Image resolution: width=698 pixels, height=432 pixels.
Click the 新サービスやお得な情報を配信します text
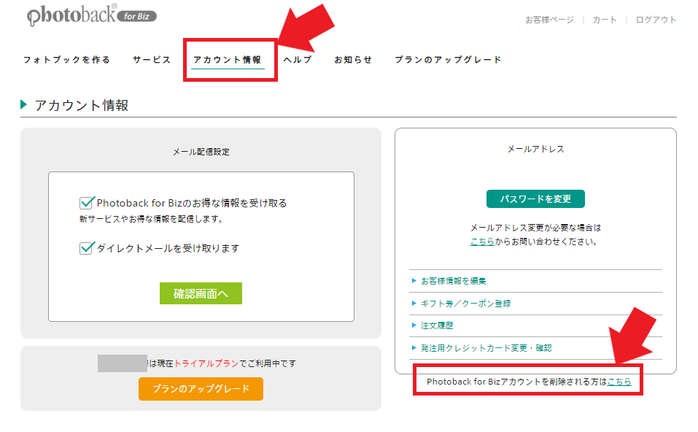151,219
